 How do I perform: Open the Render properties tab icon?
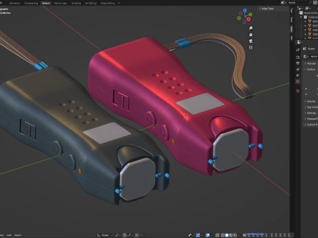(x=298, y=57)
